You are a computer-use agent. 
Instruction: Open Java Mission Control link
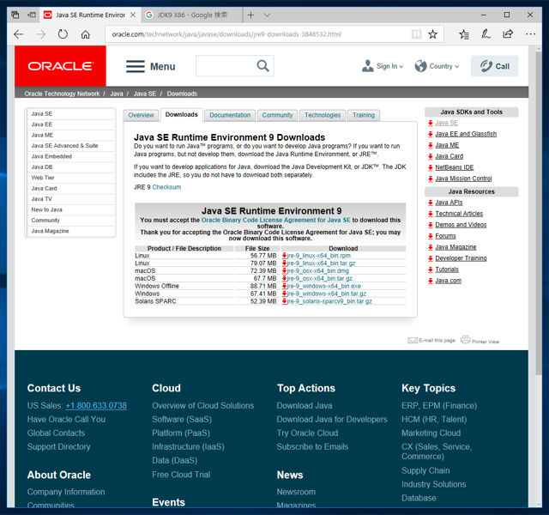point(463,179)
